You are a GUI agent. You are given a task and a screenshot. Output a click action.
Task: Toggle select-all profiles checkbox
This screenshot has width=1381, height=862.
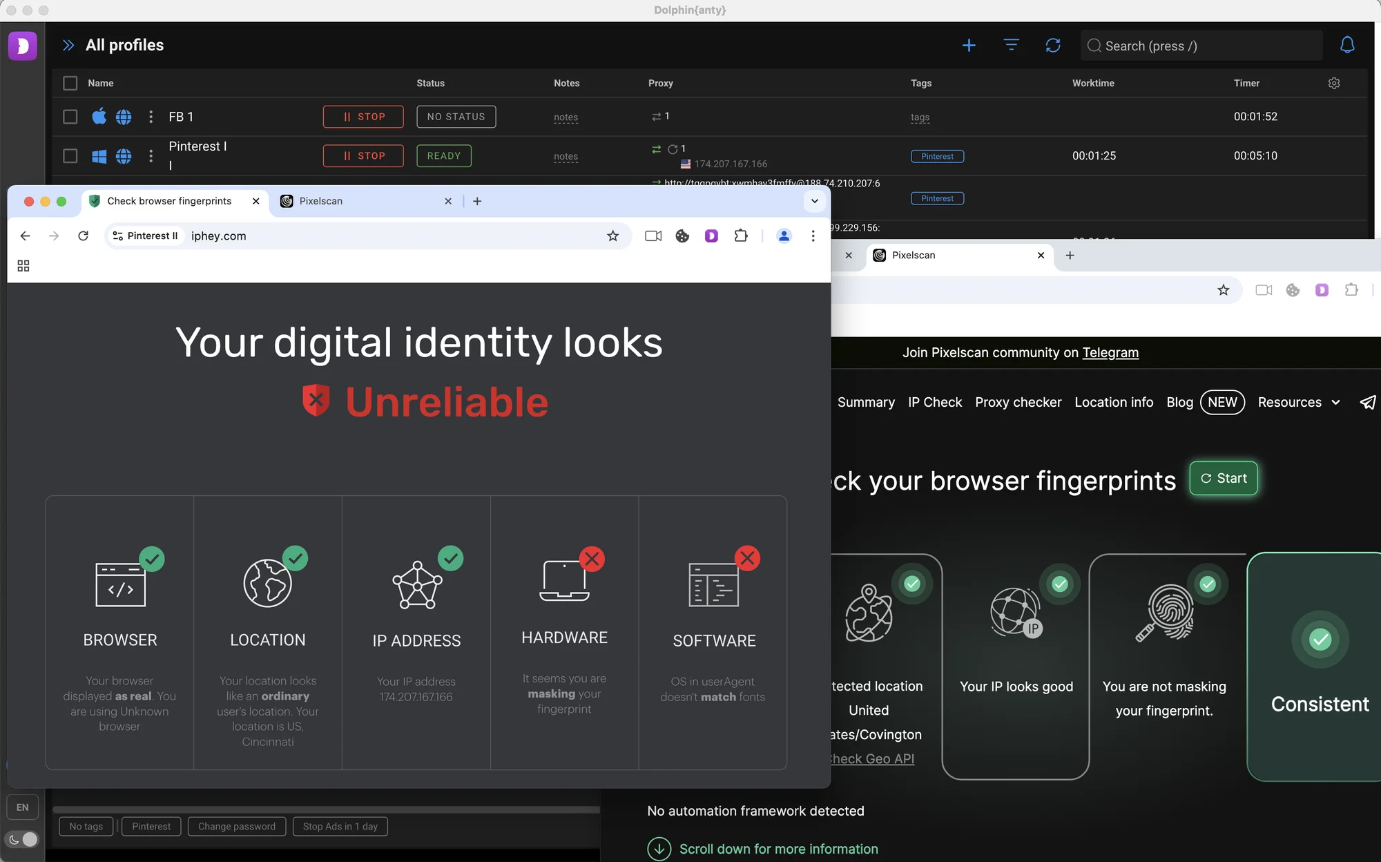tap(70, 83)
